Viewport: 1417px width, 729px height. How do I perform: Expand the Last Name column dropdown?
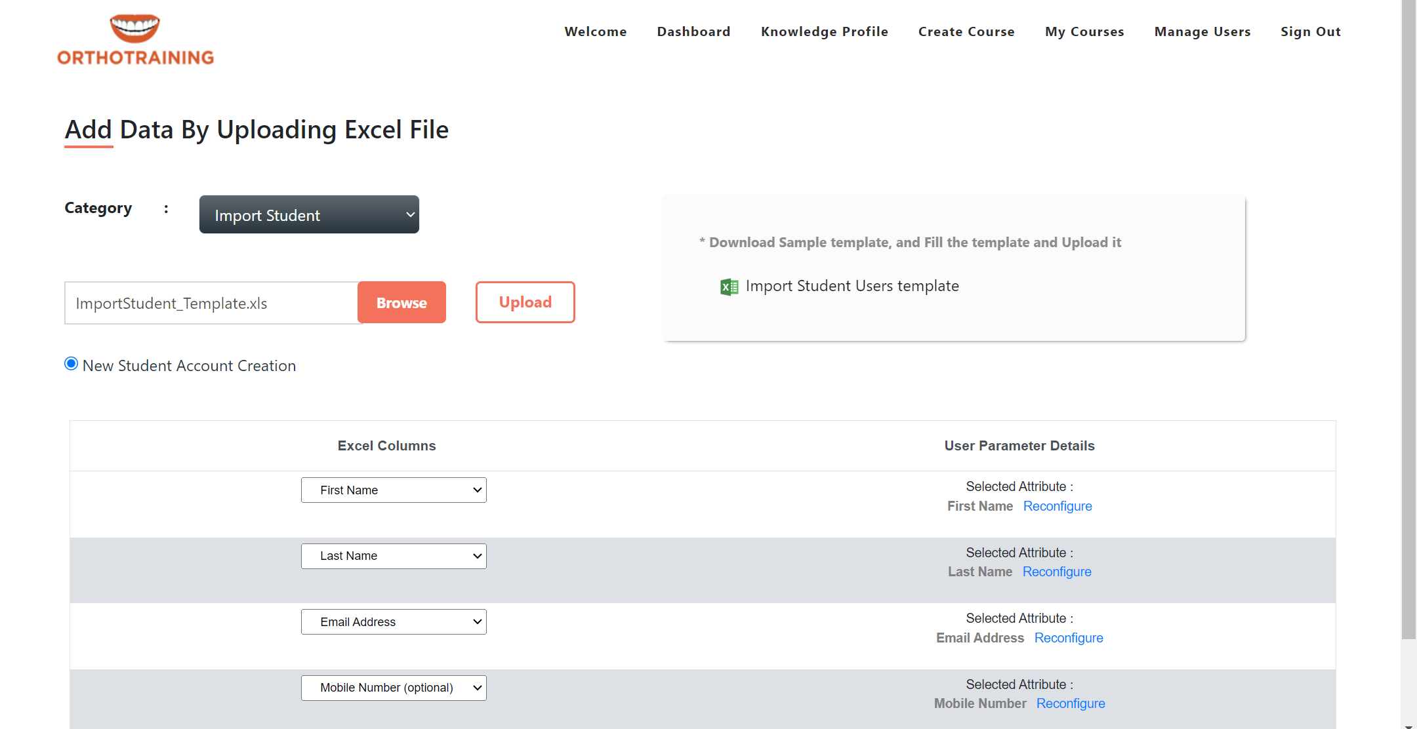click(x=394, y=556)
